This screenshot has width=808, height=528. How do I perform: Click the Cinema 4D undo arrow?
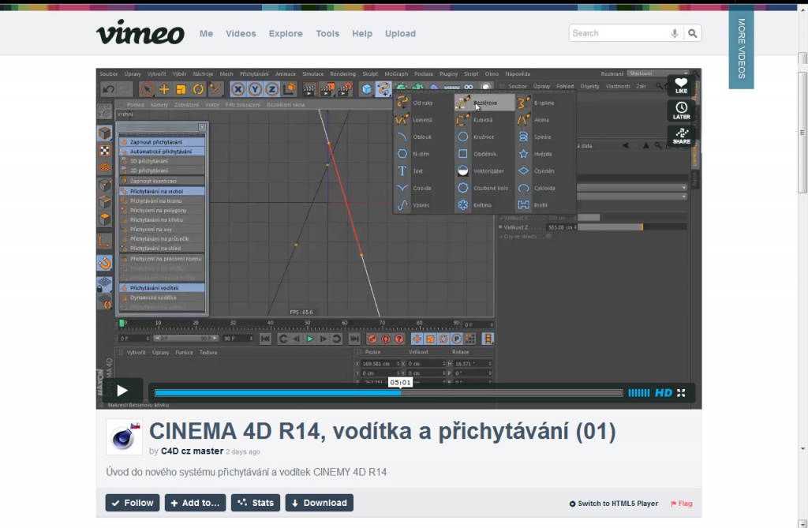(x=108, y=89)
